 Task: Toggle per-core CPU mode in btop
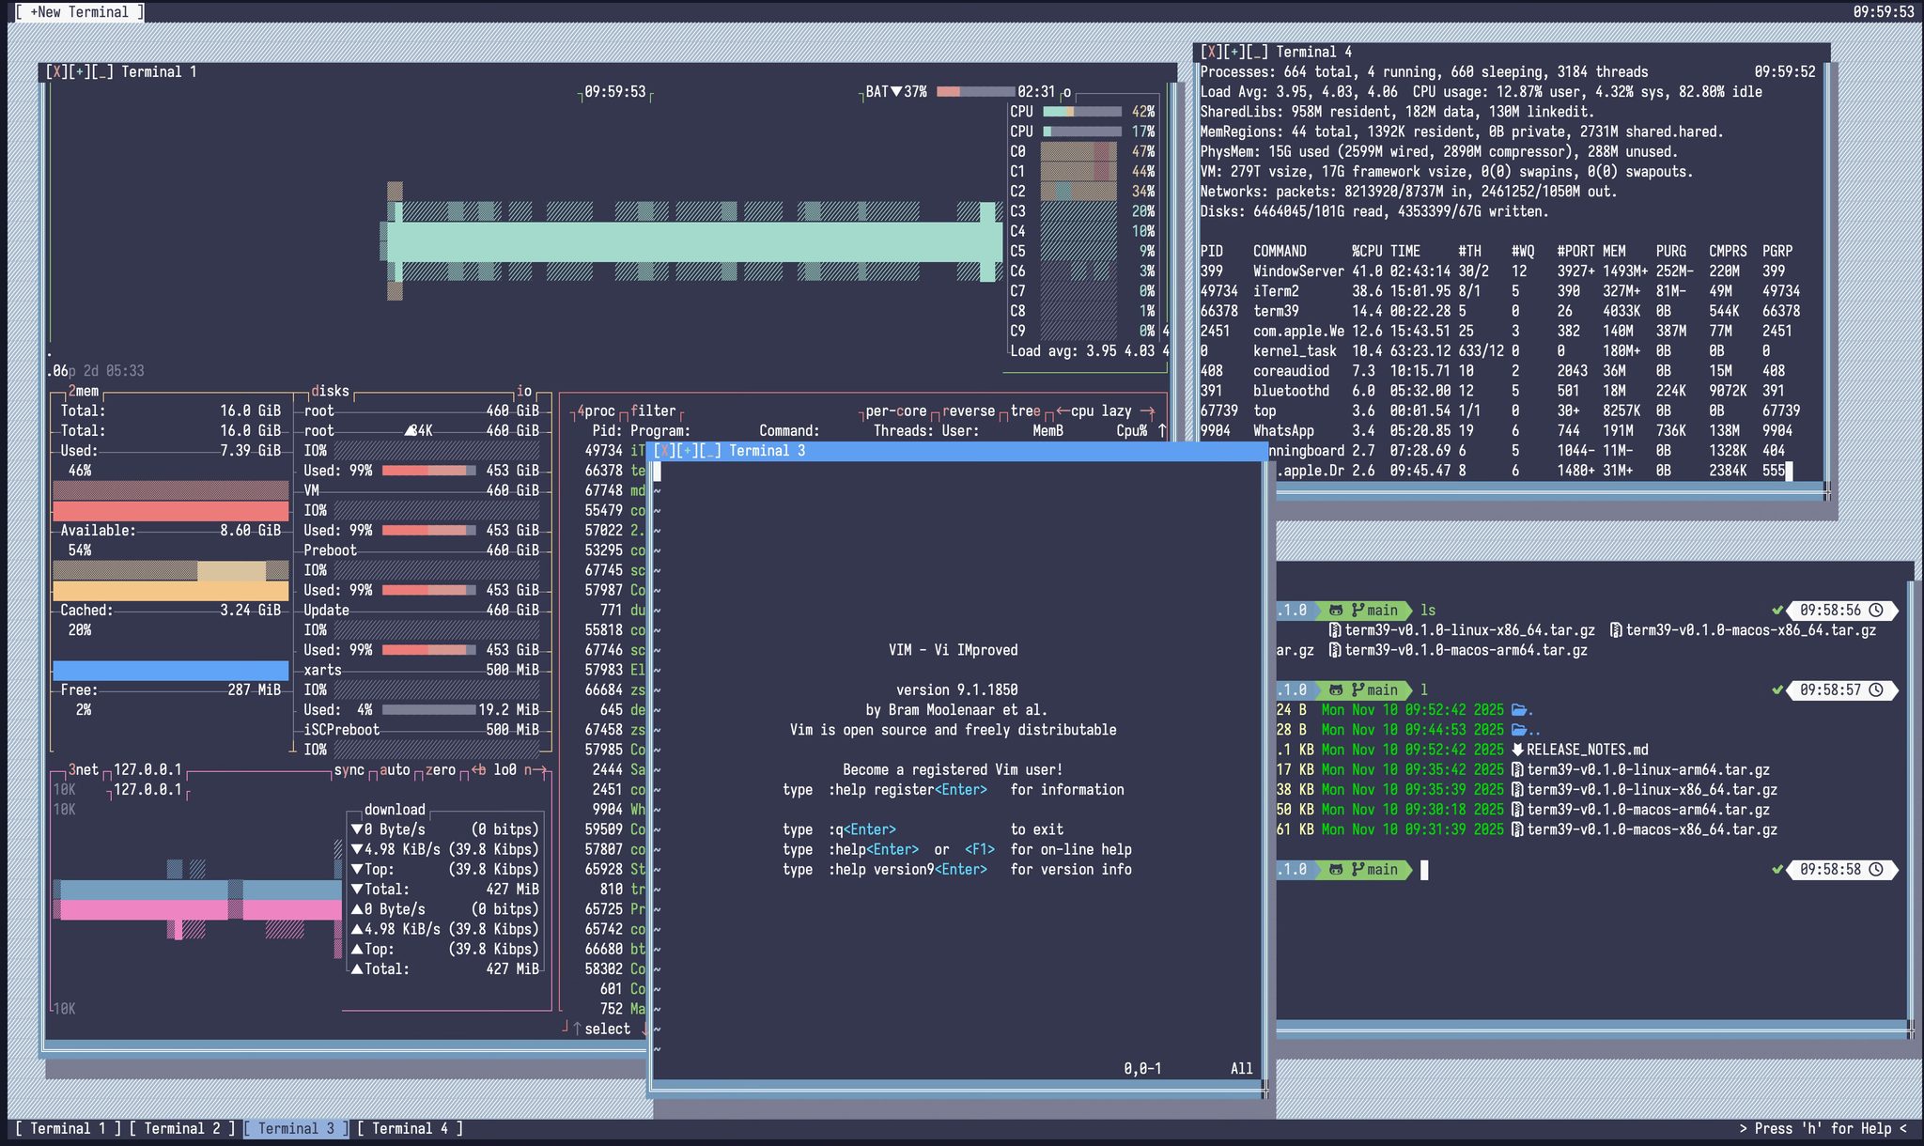click(x=896, y=410)
